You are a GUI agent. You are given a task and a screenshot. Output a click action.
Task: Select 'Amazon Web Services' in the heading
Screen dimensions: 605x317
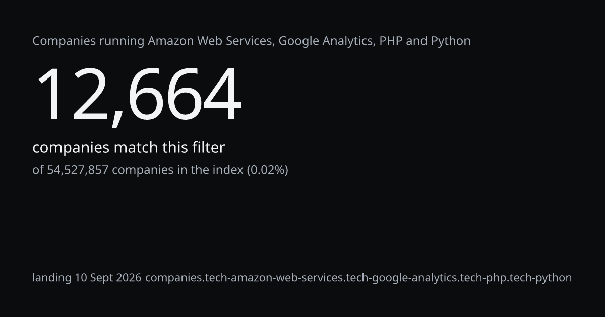211,41
